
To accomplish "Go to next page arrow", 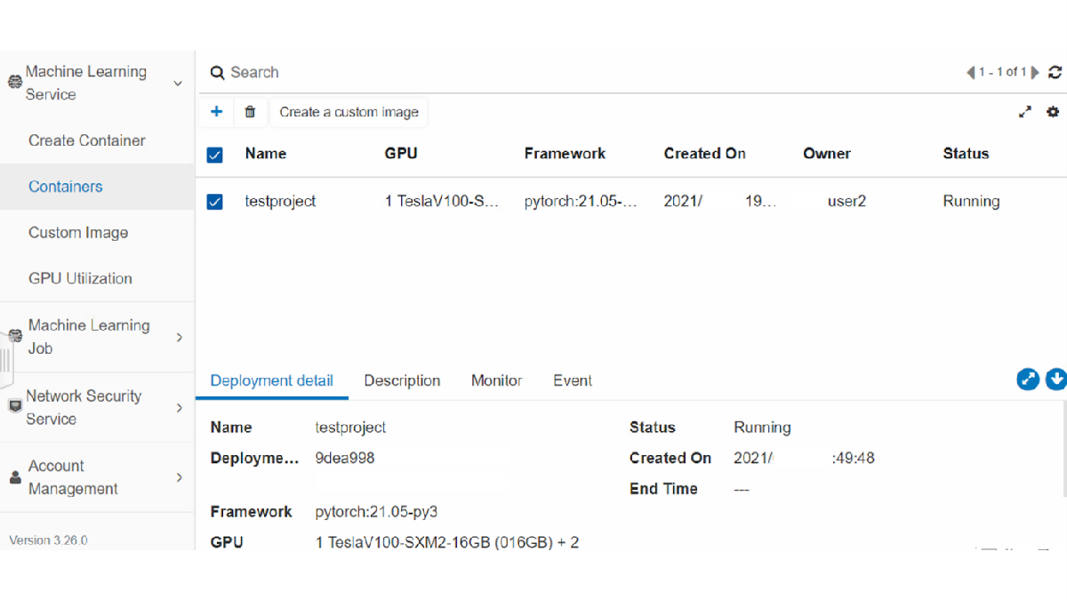I will coord(1036,73).
